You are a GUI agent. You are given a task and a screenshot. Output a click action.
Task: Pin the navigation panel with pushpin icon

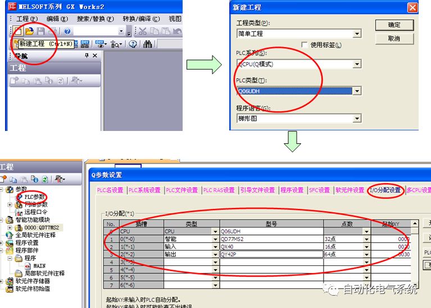tap(87, 56)
